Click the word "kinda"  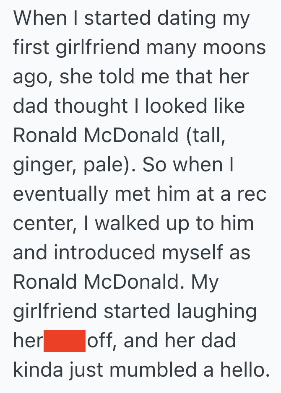(41, 370)
